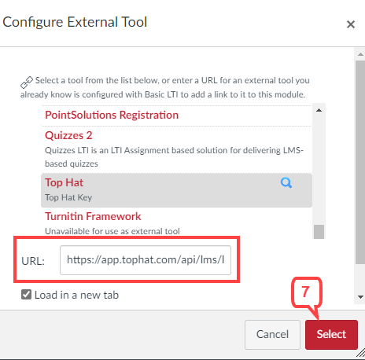Close the Configure External Tool dialog
The width and height of the screenshot is (365, 360).
click(351, 24)
